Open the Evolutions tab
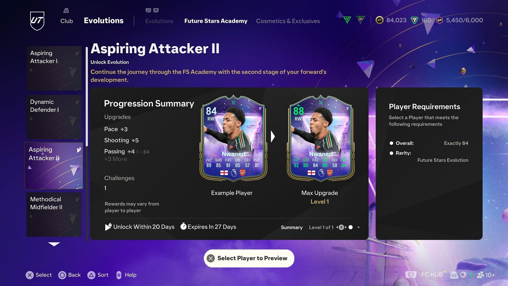Screen dimensions: 508x286 159,21
